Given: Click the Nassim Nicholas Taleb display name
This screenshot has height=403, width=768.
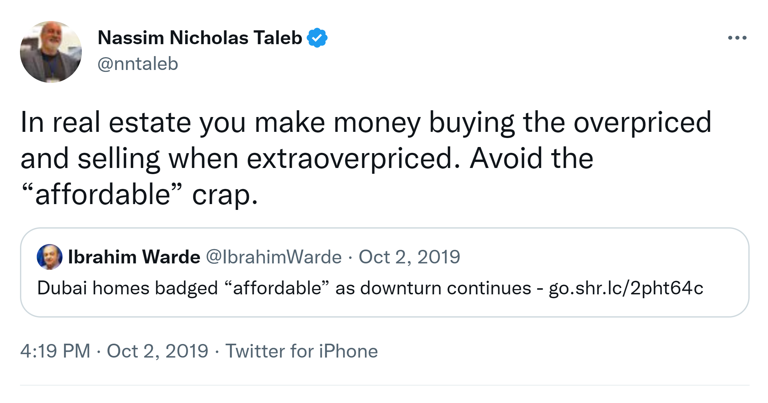Looking at the screenshot, I should click(200, 38).
